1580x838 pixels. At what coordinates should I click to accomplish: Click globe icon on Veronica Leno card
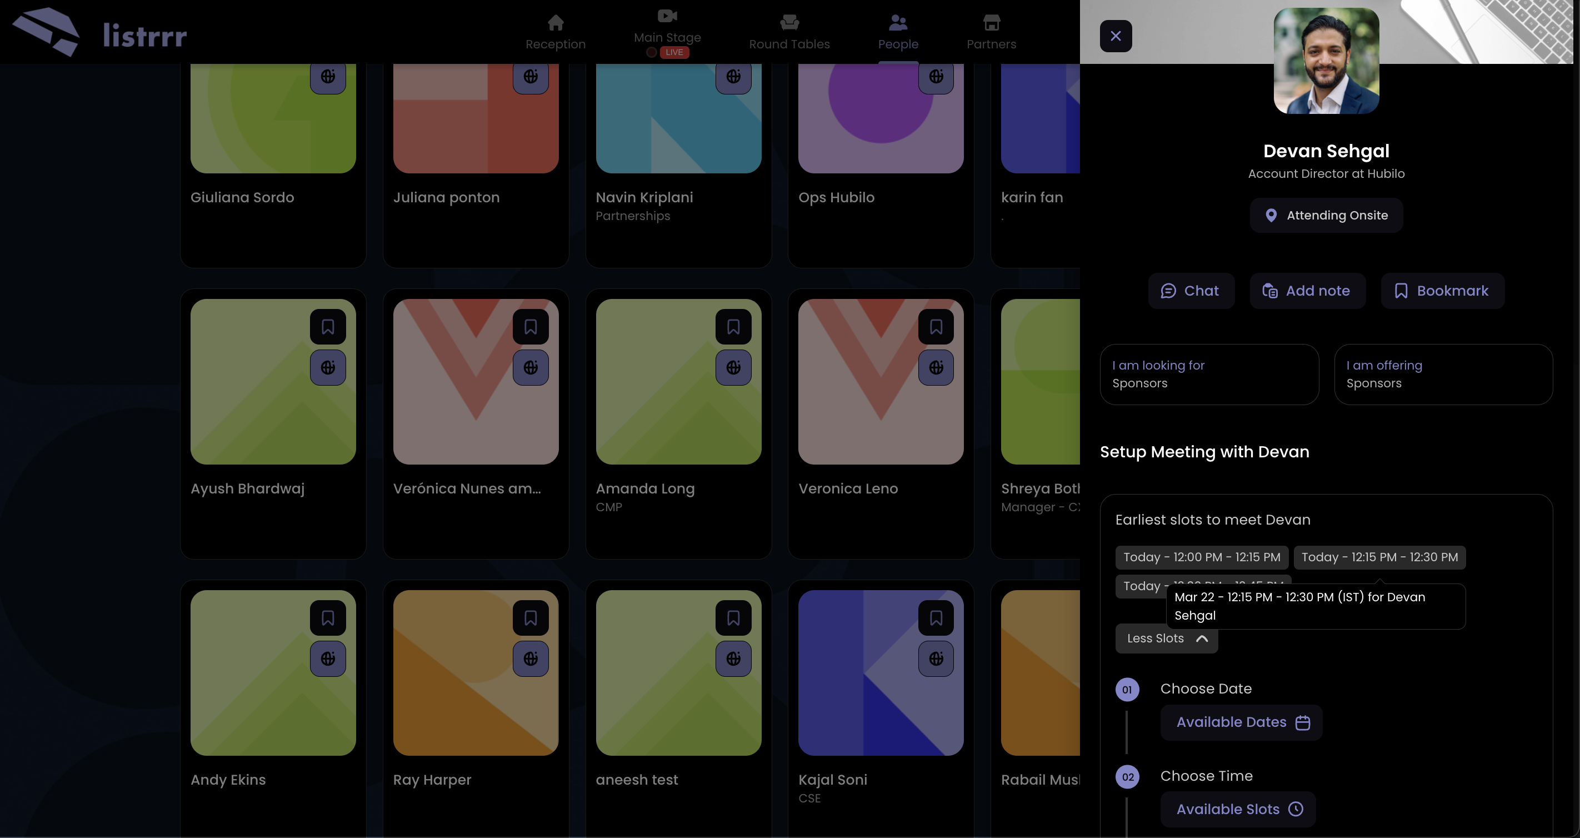coord(936,367)
